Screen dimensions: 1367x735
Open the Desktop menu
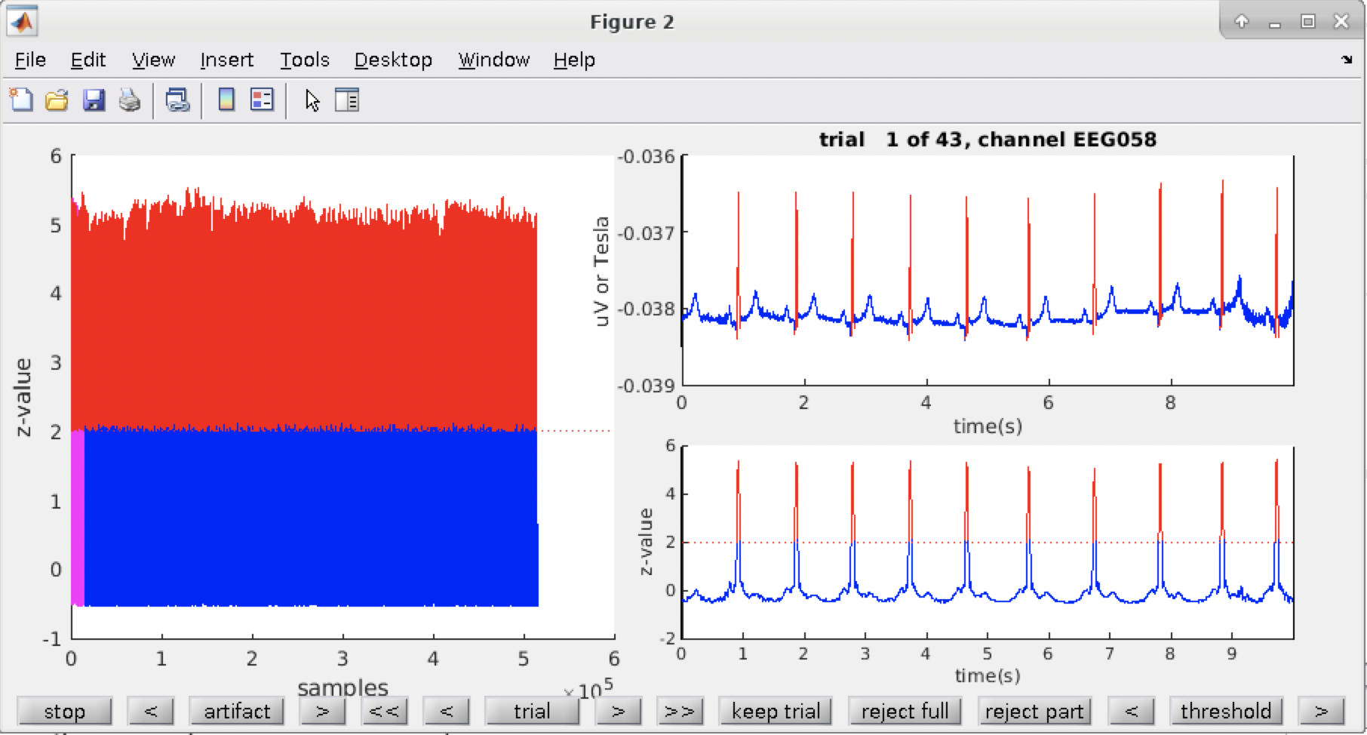tap(393, 60)
